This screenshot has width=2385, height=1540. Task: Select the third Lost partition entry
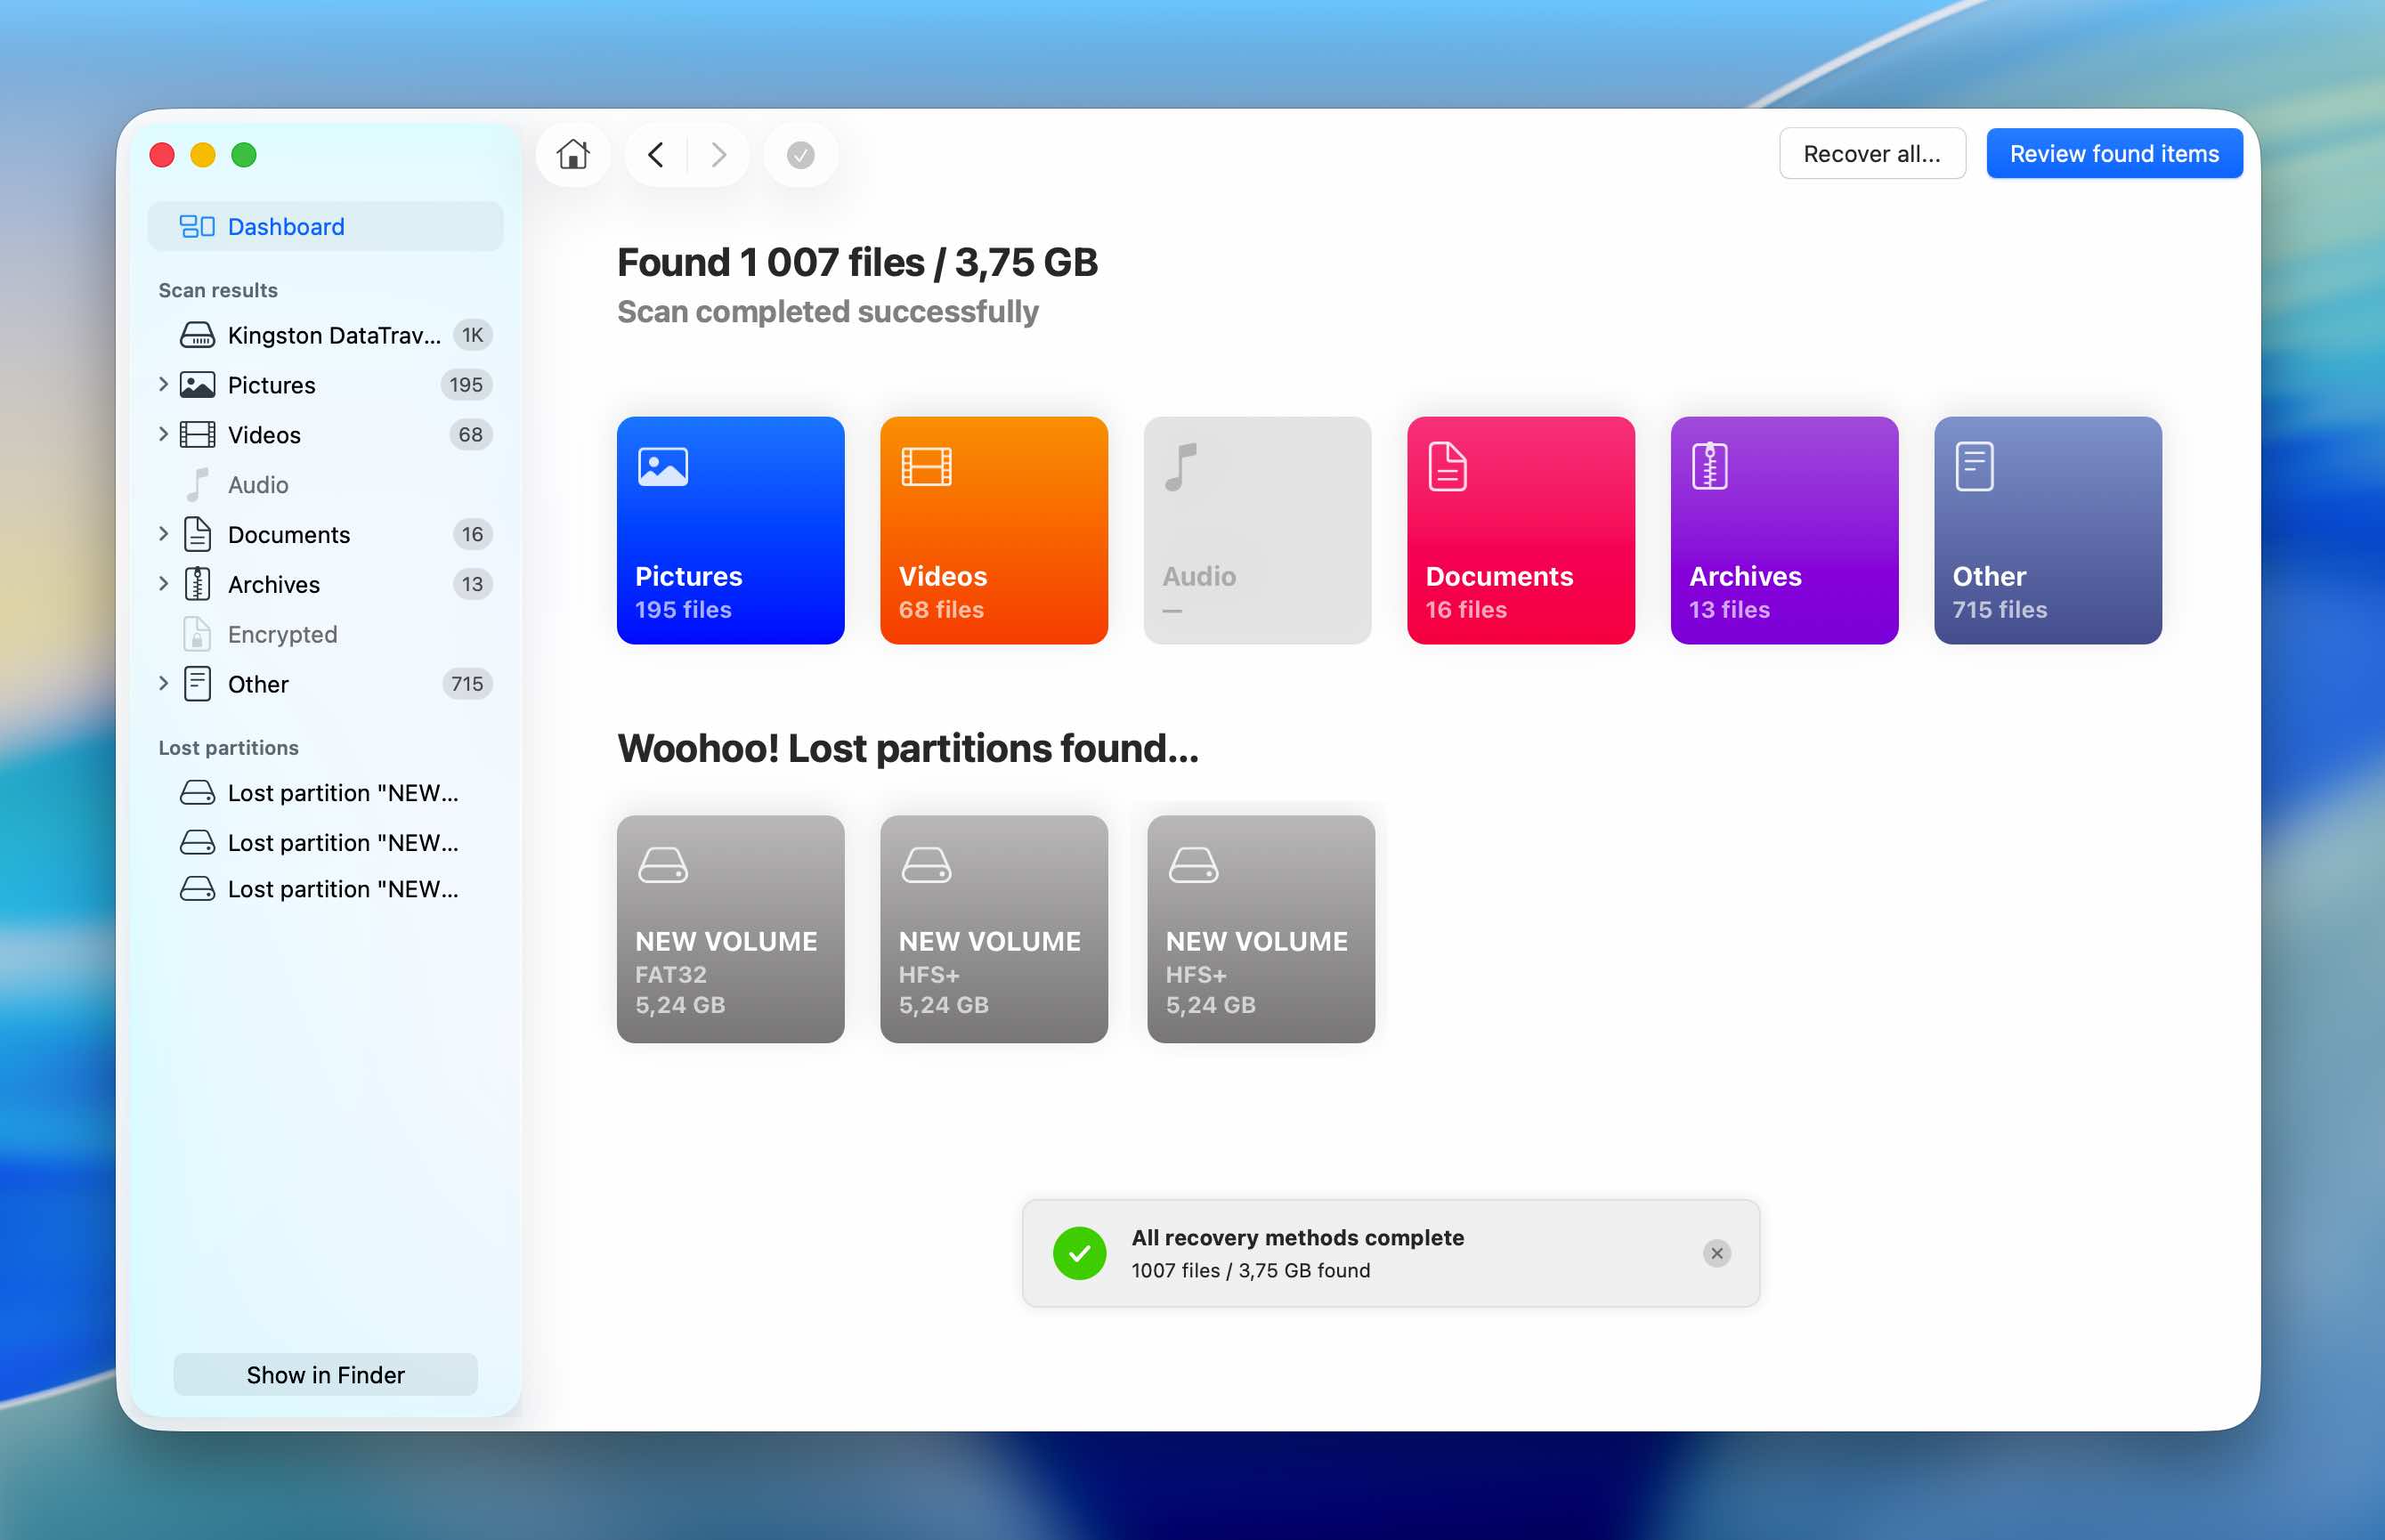pos(325,889)
